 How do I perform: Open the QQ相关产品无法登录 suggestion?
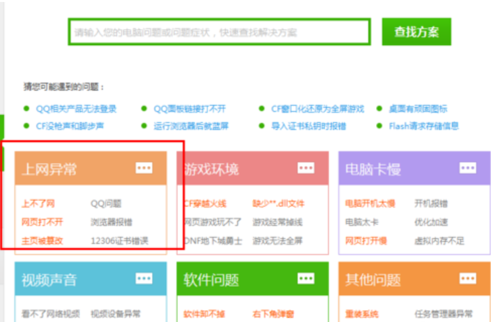pos(76,109)
